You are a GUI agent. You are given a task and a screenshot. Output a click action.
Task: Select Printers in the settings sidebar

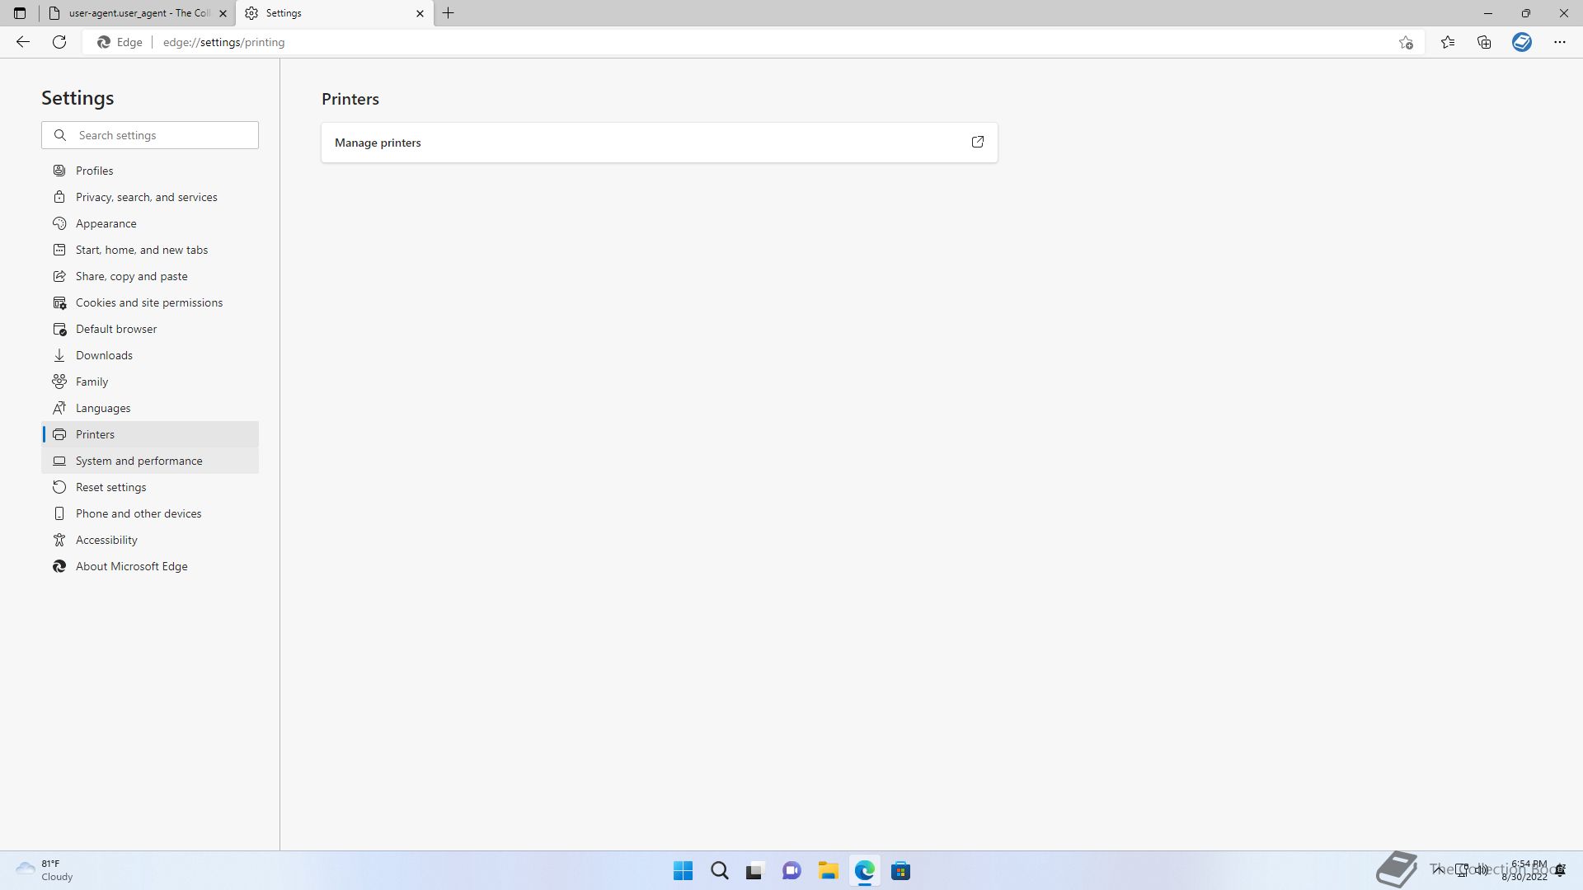(x=150, y=434)
